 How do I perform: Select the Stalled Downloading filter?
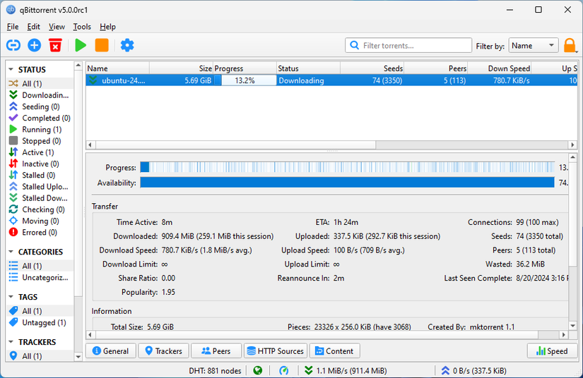(38, 198)
